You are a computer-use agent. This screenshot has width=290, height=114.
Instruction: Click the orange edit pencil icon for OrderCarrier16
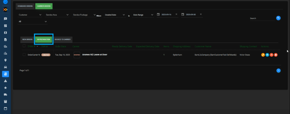point(263,55)
